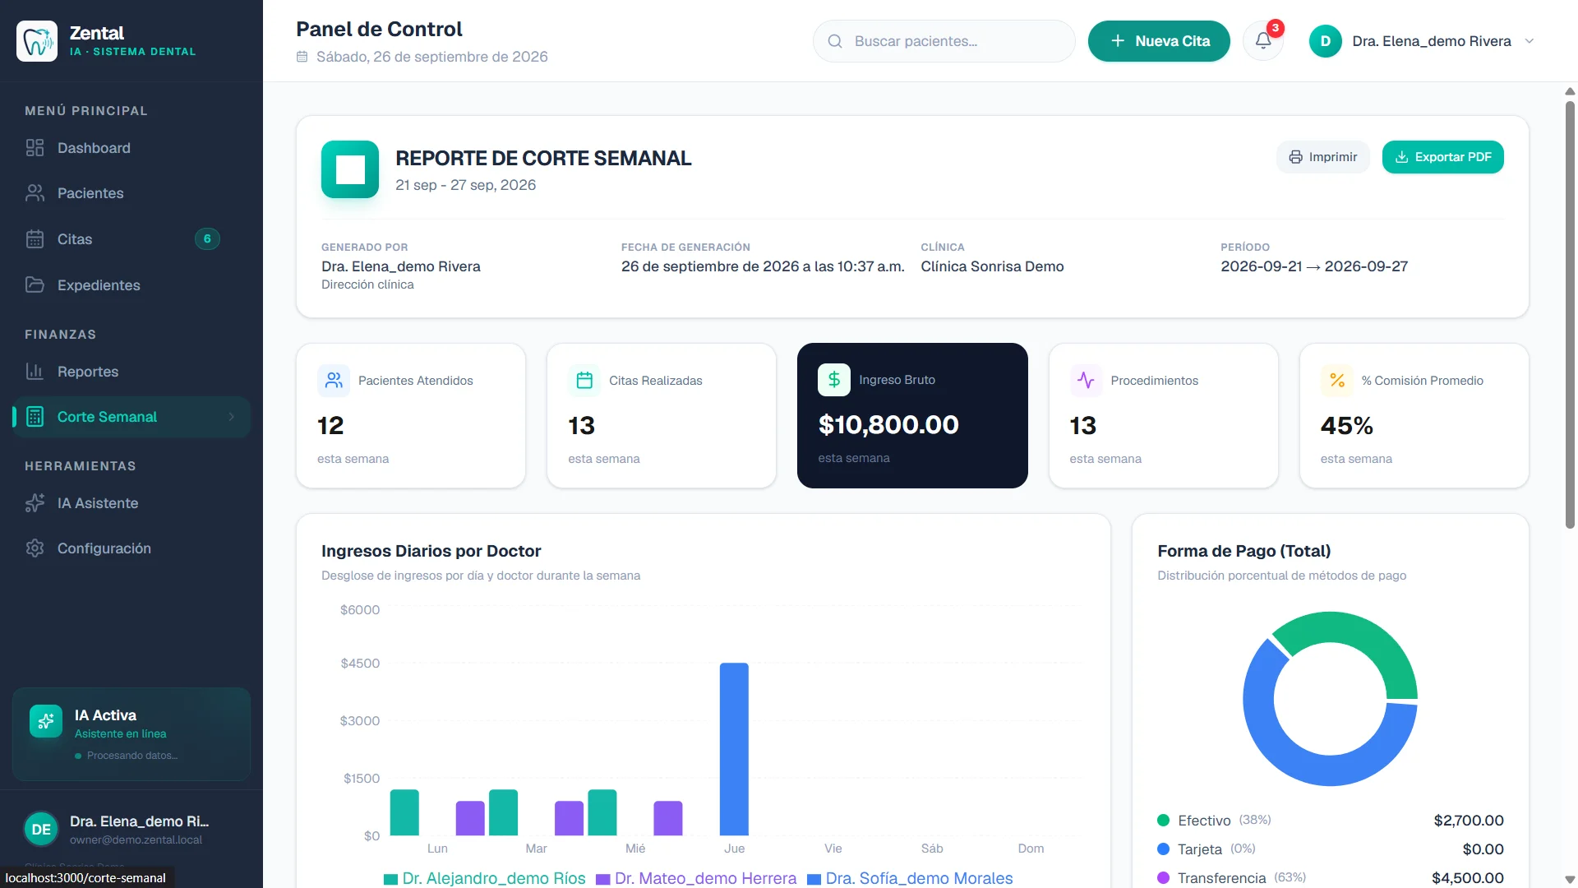
Task: Focus the Buscar pacientes search field
Action: (944, 41)
